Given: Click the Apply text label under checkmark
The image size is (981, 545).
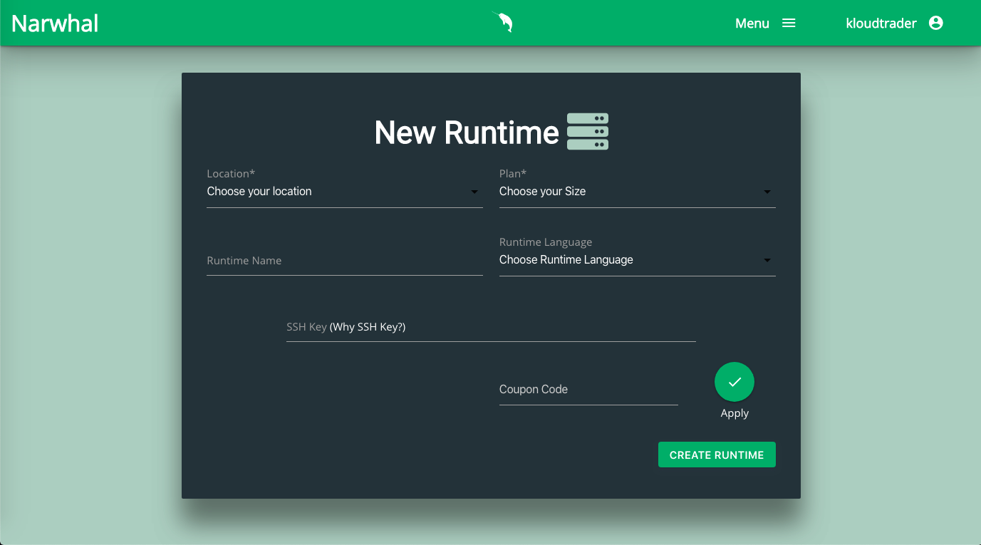Looking at the screenshot, I should point(735,413).
